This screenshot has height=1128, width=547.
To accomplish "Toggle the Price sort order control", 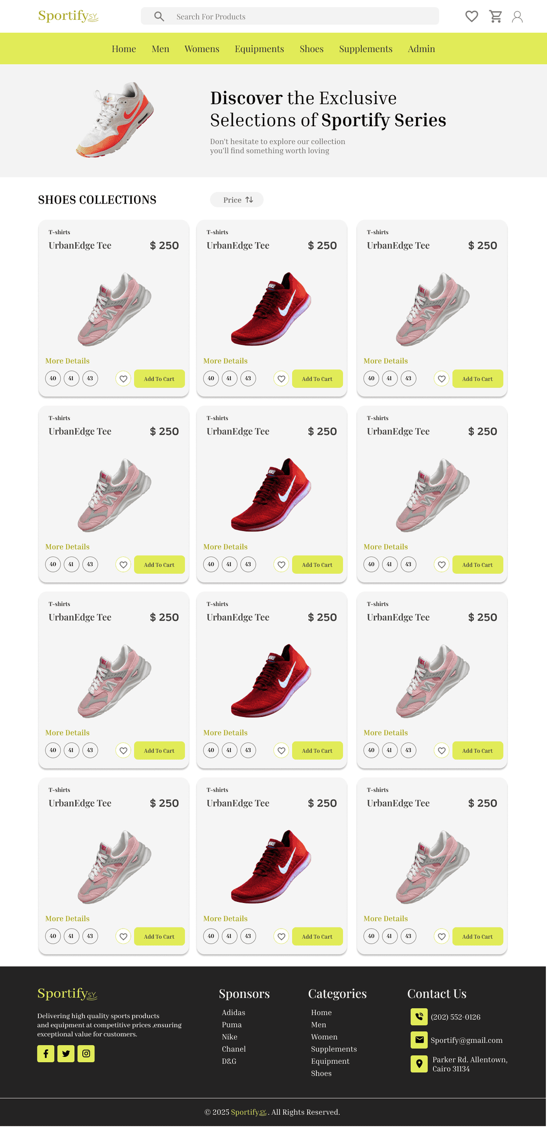I will pyautogui.click(x=237, y=200).
